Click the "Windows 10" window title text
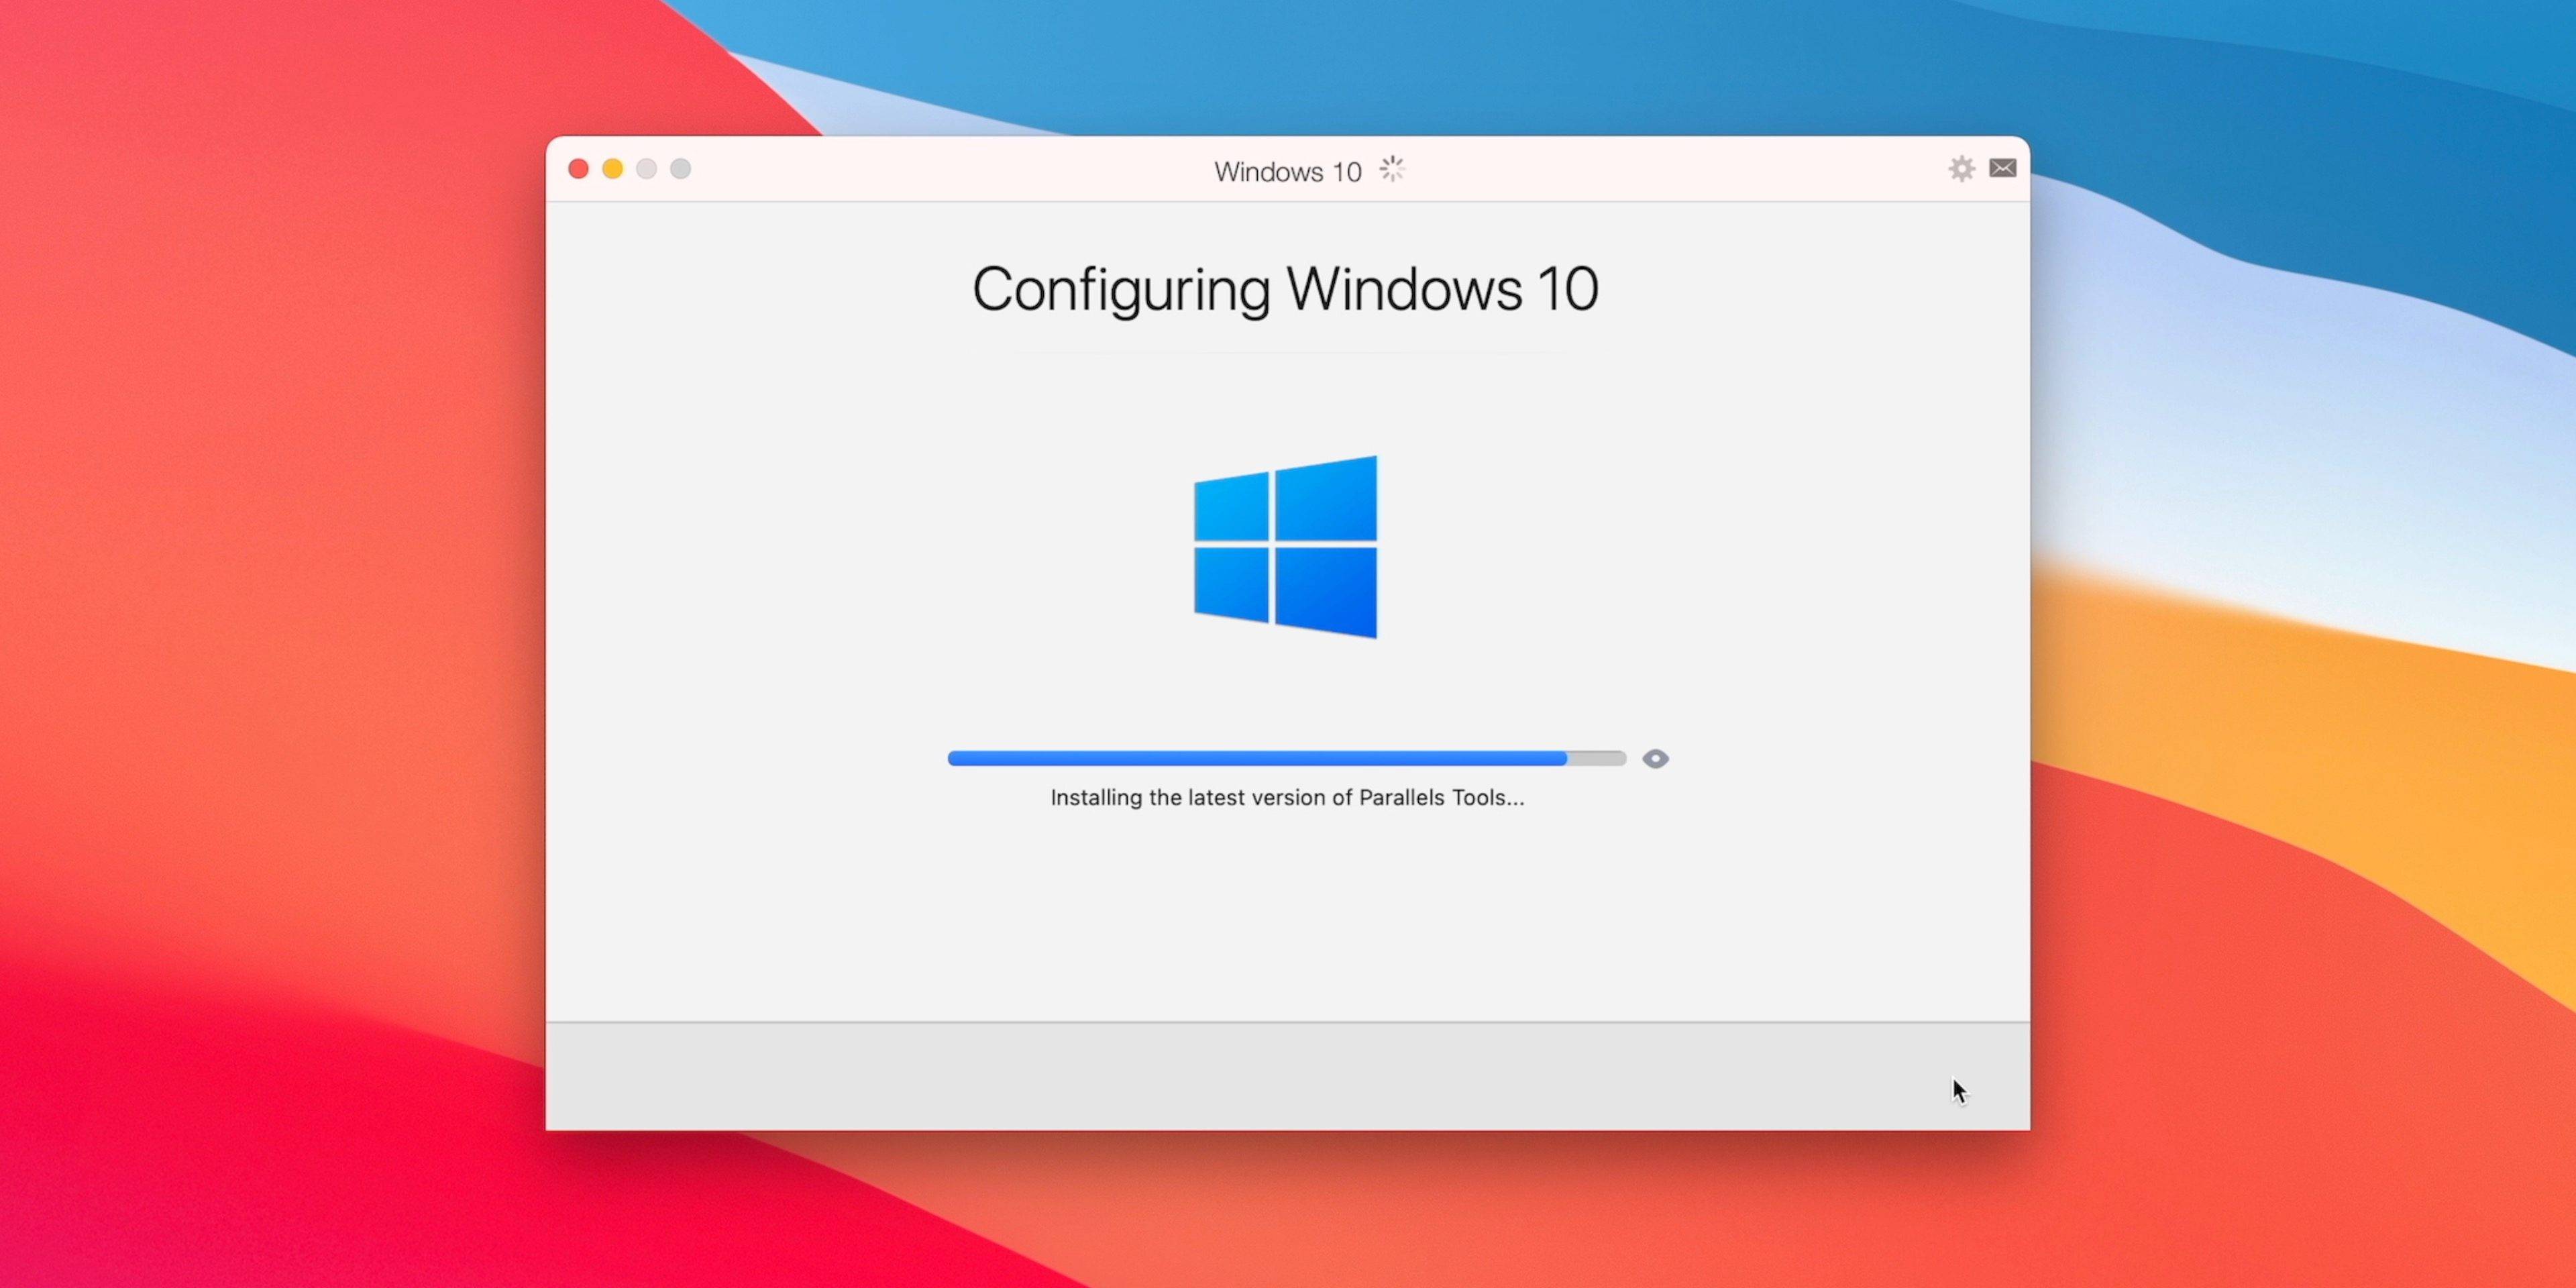This screenshot has height=1288, width=2576. (x=1288, y=172)
